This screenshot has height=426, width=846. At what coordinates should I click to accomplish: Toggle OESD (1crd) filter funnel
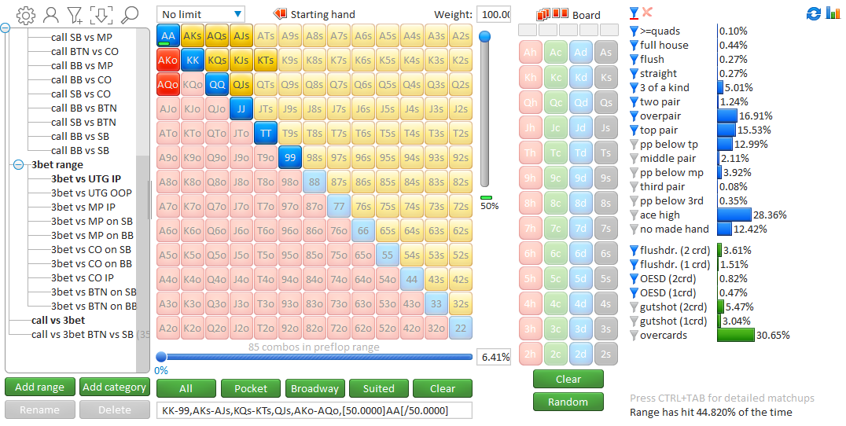tap(634, 293)
